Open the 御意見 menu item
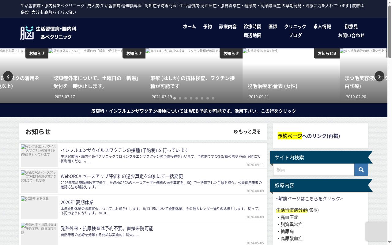The image size is (392, 245). coord(351,27)
